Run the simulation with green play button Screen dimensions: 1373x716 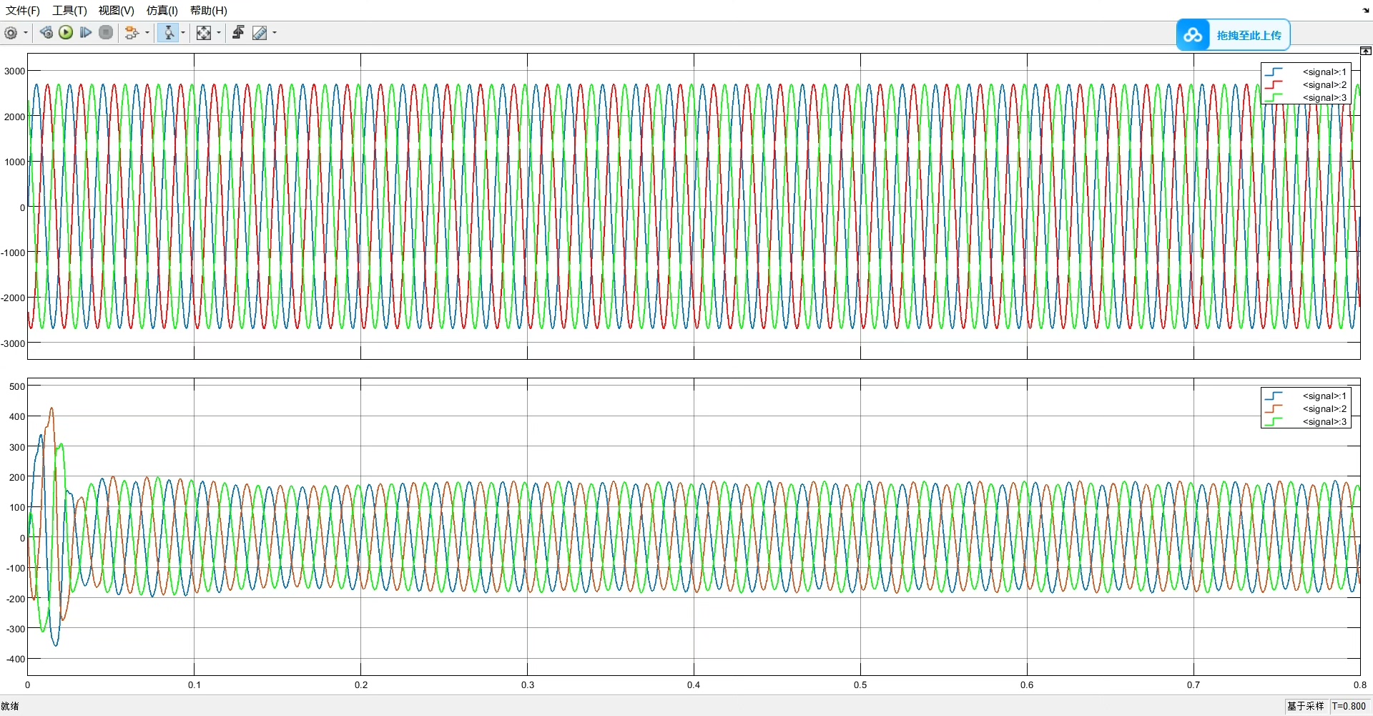tap(66, 33)
